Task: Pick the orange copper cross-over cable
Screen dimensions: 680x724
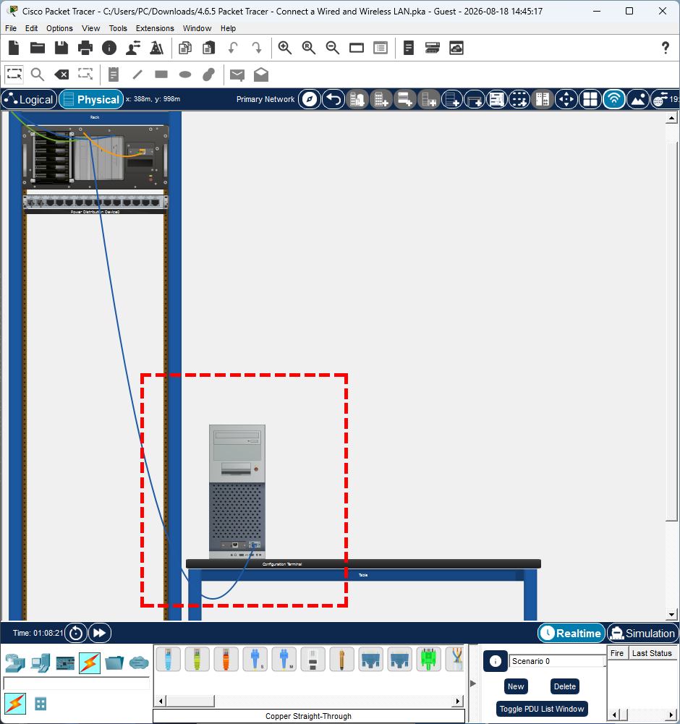Action: 226,659
